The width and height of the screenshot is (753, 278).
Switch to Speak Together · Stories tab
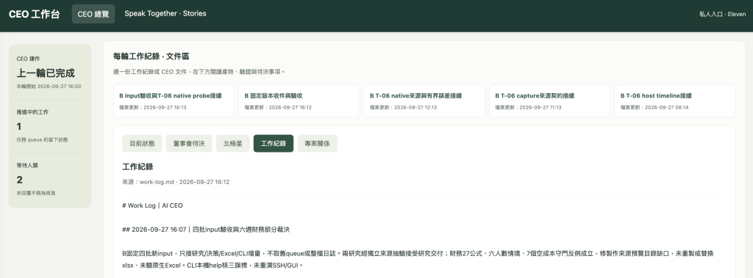tap(165, 13)
